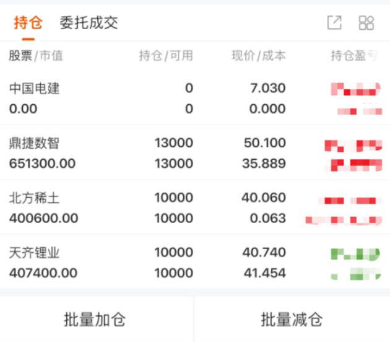Sort by 现价/成本 column header
Screen dimensions: 390x342
(259, 56)
